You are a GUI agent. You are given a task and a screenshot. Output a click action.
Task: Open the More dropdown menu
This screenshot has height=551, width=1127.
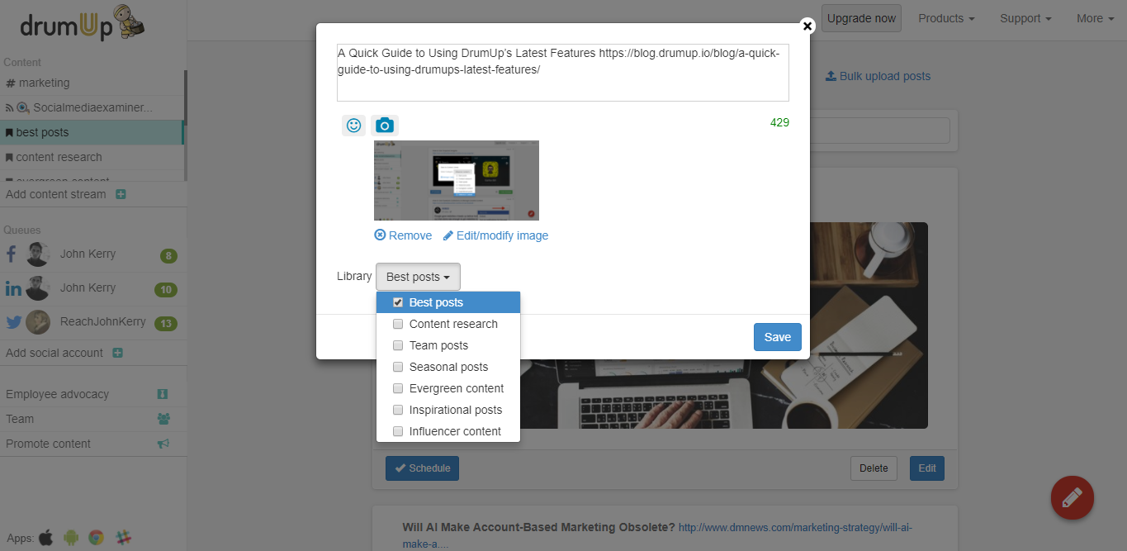pyautogui.click(x=1095, y=18)
